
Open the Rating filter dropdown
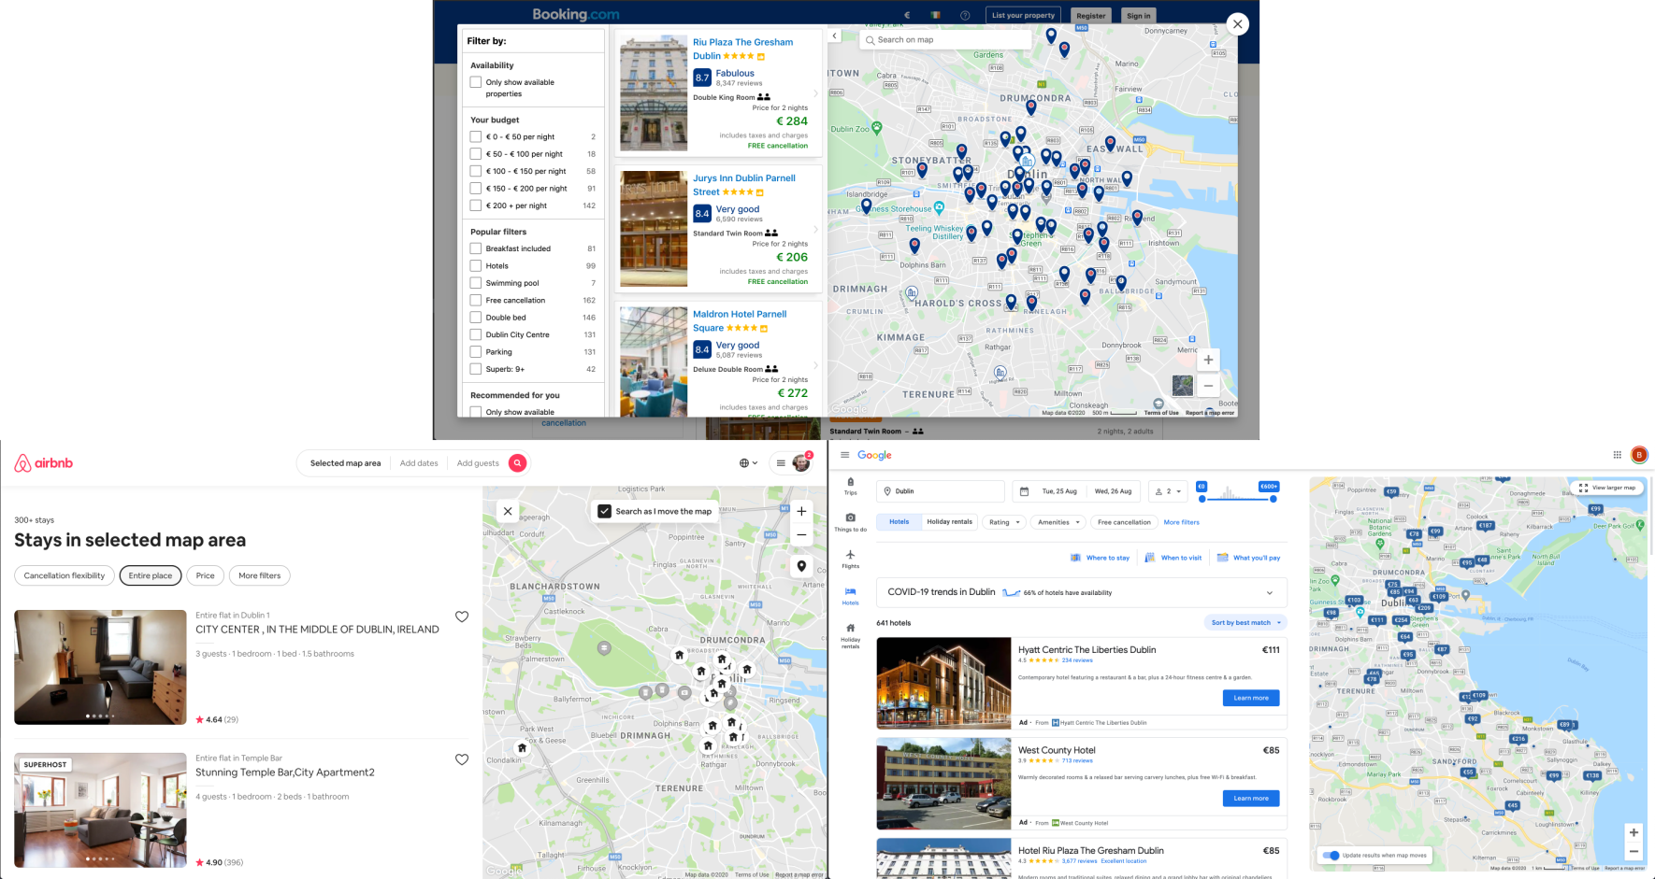pos(1004,522)
